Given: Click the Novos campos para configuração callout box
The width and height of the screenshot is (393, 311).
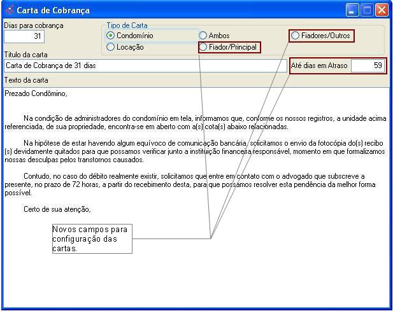Looking at the screenshot, I should (92, 238).
